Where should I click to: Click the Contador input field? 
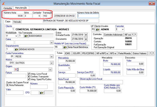pos(37,16)
